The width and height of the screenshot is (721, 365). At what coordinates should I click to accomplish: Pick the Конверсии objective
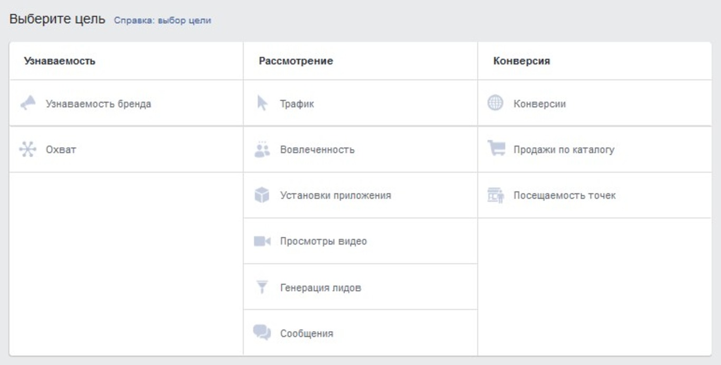tap(595, 103)
